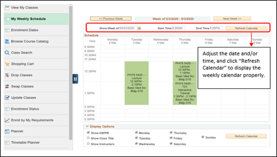
Task: Click the End Time input field
Action: (x=216, y=28)
